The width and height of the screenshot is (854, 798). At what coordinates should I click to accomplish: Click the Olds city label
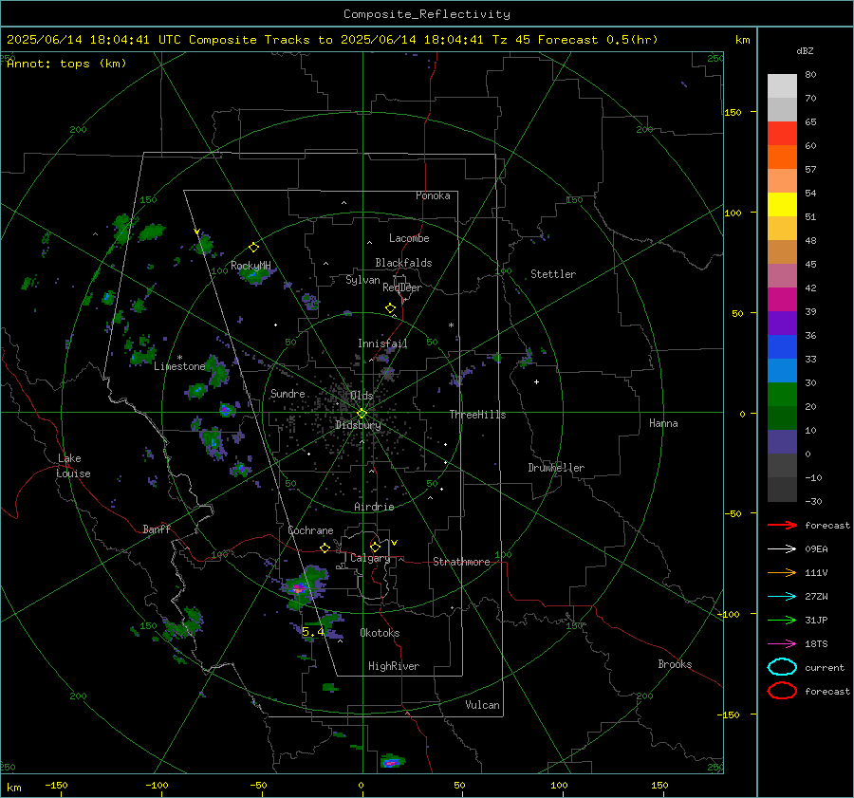pos(362,396)
